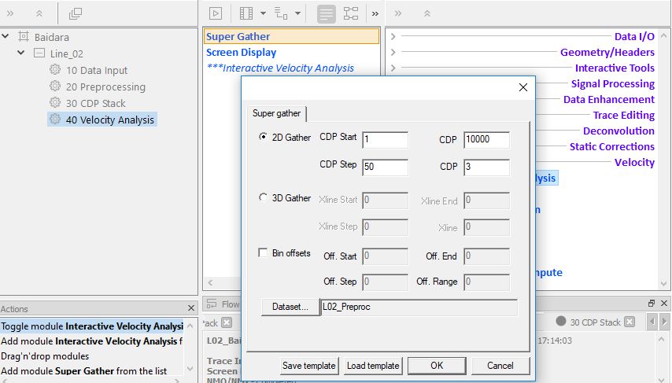This screenshot has height=383, width=672.
Task: Click the Save template button
Action: (x=309, y=366)
